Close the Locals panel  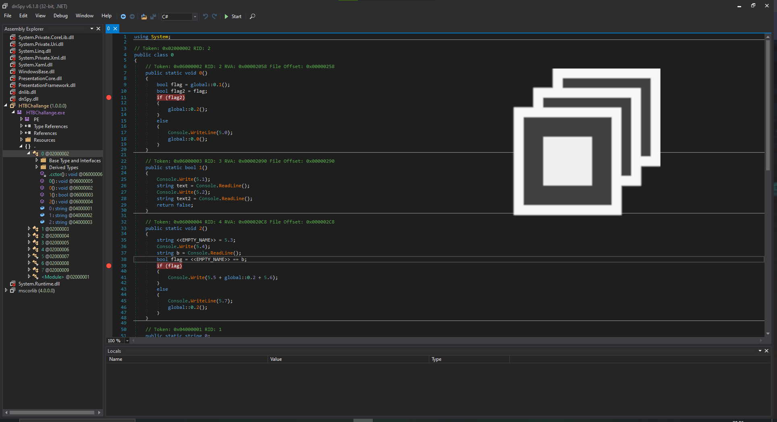click(767, 351)
